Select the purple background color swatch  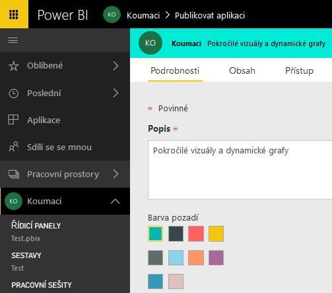[216, 257]
